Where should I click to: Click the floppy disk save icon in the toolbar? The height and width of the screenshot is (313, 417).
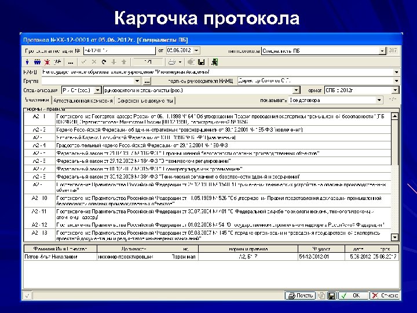(202, 62)
